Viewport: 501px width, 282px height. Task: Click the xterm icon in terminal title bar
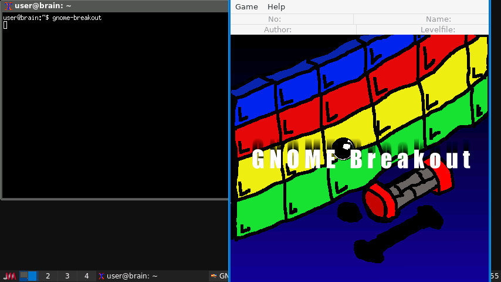(9, 6)
